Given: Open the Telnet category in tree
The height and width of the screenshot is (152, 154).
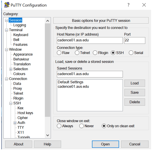Looking at the screenshot, I should point(18,93).
